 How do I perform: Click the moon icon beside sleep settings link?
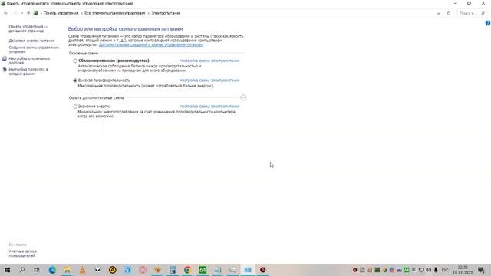coord(4,70)
